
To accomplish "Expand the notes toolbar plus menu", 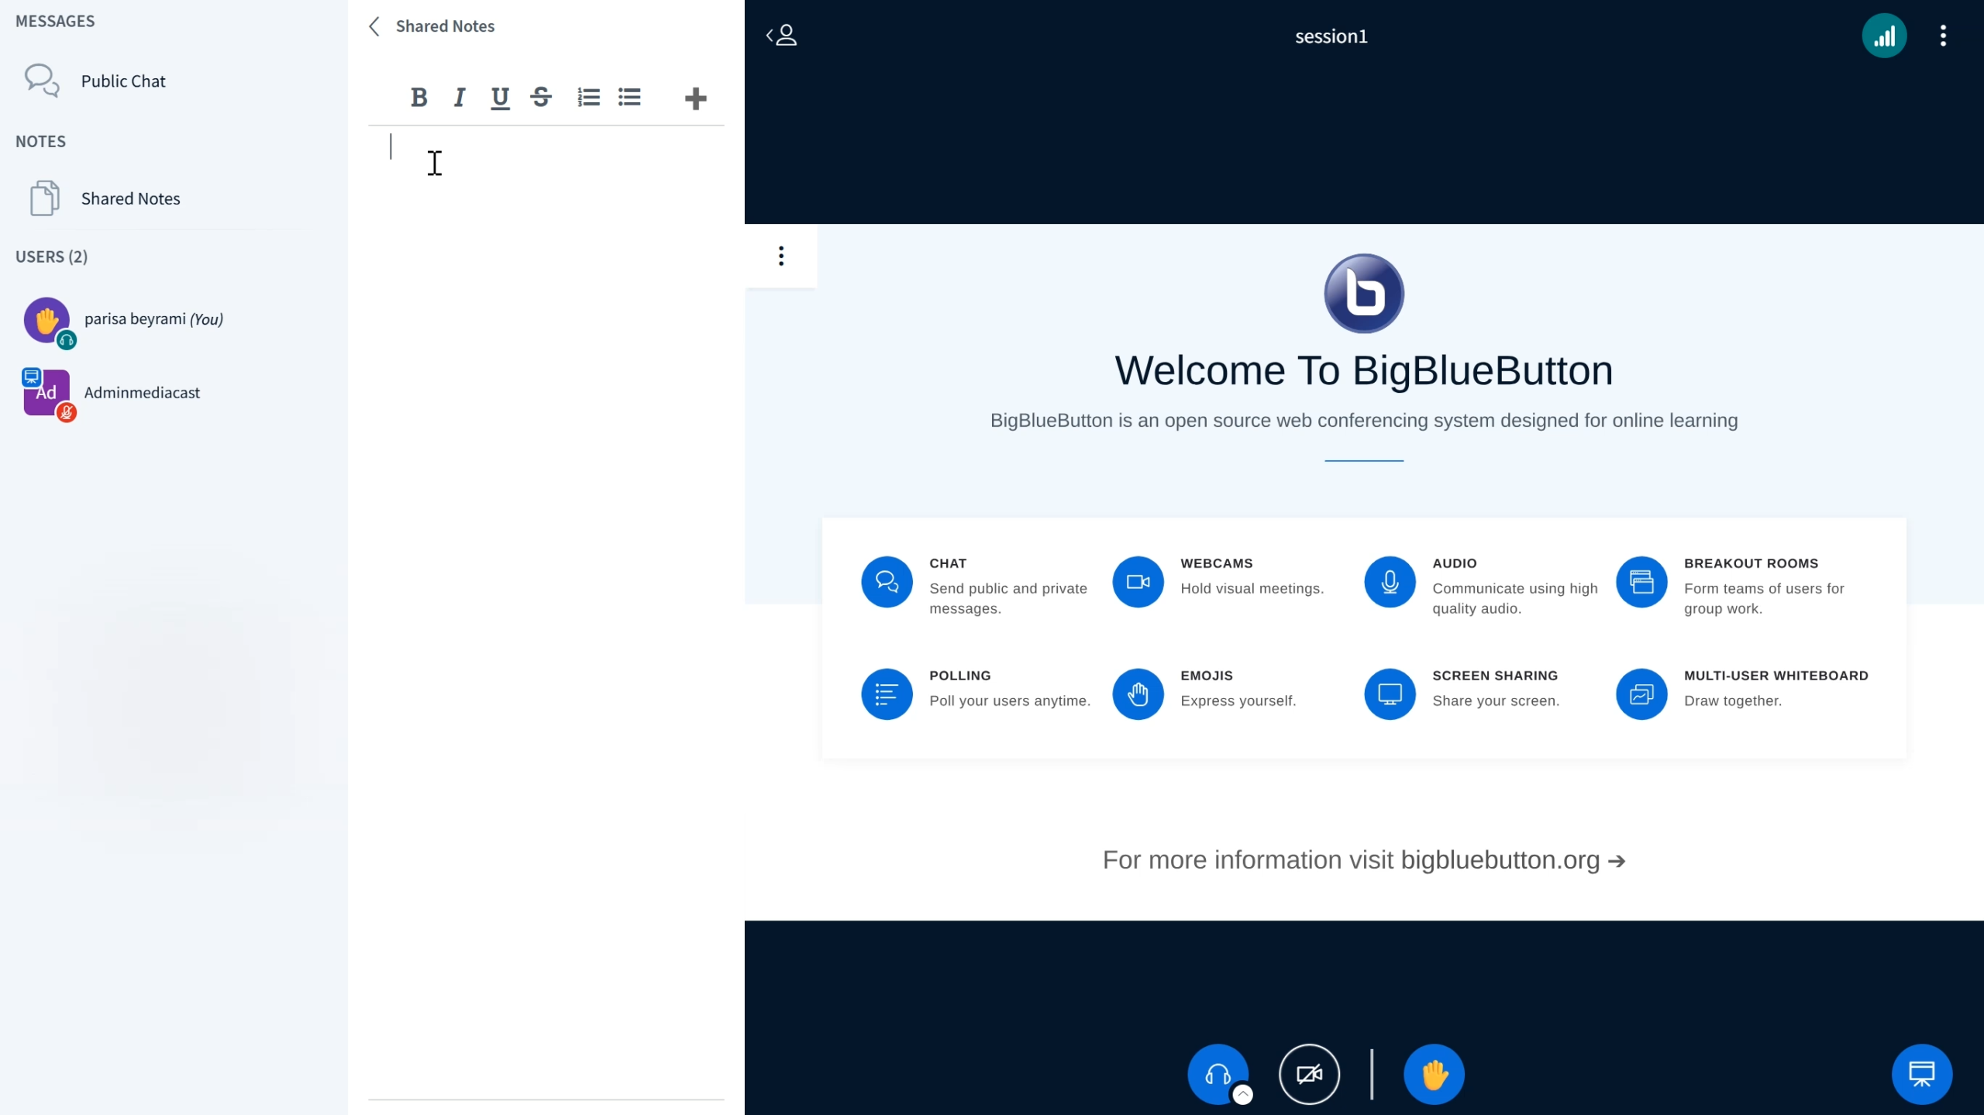I will pyautogui.click(x=695, y=98).
